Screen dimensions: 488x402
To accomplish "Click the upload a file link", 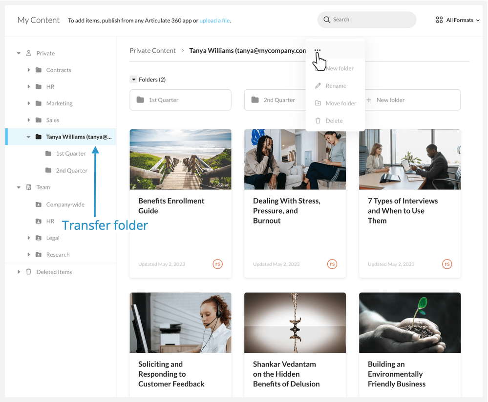I will [x=215, y=20].
